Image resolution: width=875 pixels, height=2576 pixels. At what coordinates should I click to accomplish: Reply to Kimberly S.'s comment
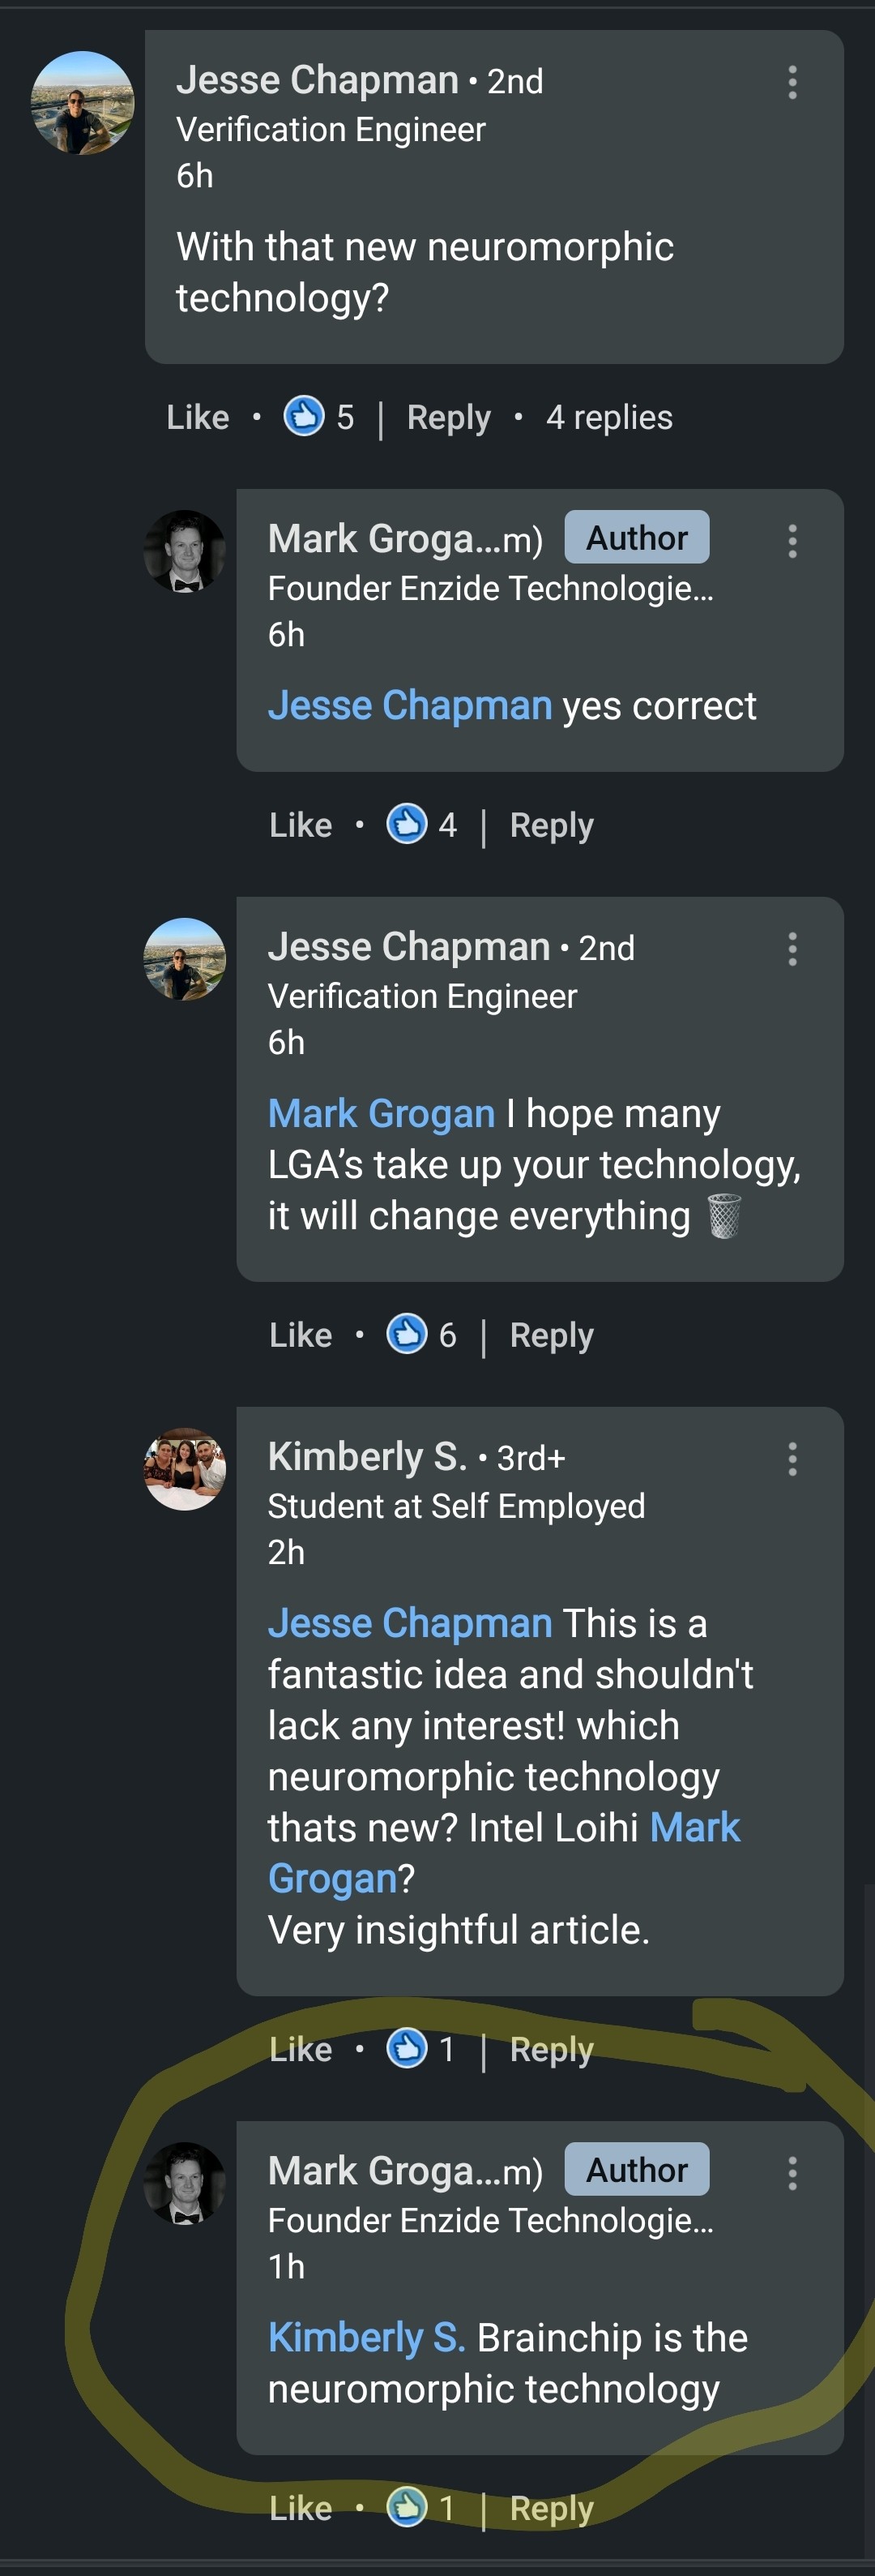[x=552, y=2049]
